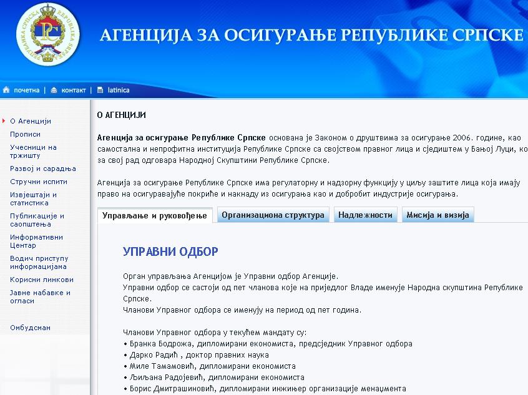Viewport: 528px width, 395px height.
Task: Navigate to Јавне набавке и огласи
Action: pos(40,296)
